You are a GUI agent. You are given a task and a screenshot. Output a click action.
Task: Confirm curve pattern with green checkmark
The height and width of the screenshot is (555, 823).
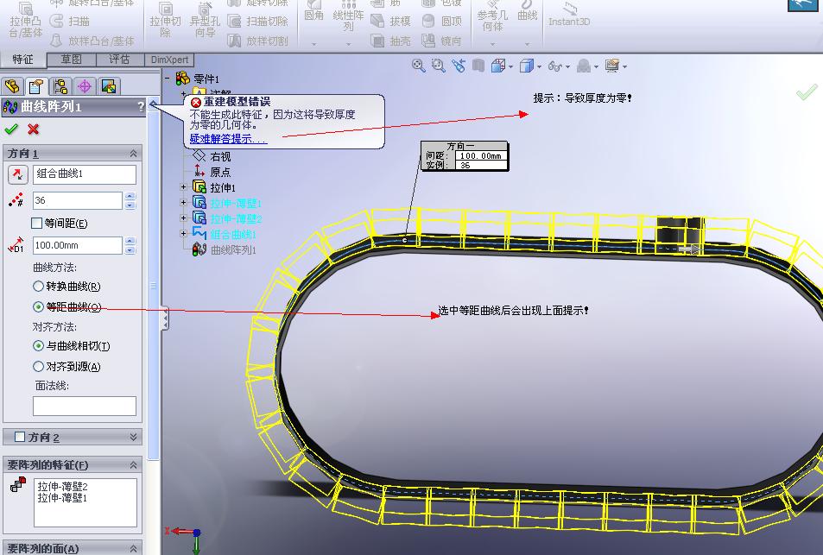[11, 129]
